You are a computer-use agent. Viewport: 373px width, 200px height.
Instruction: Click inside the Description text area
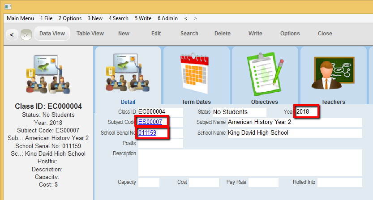(x=250, y=162)
